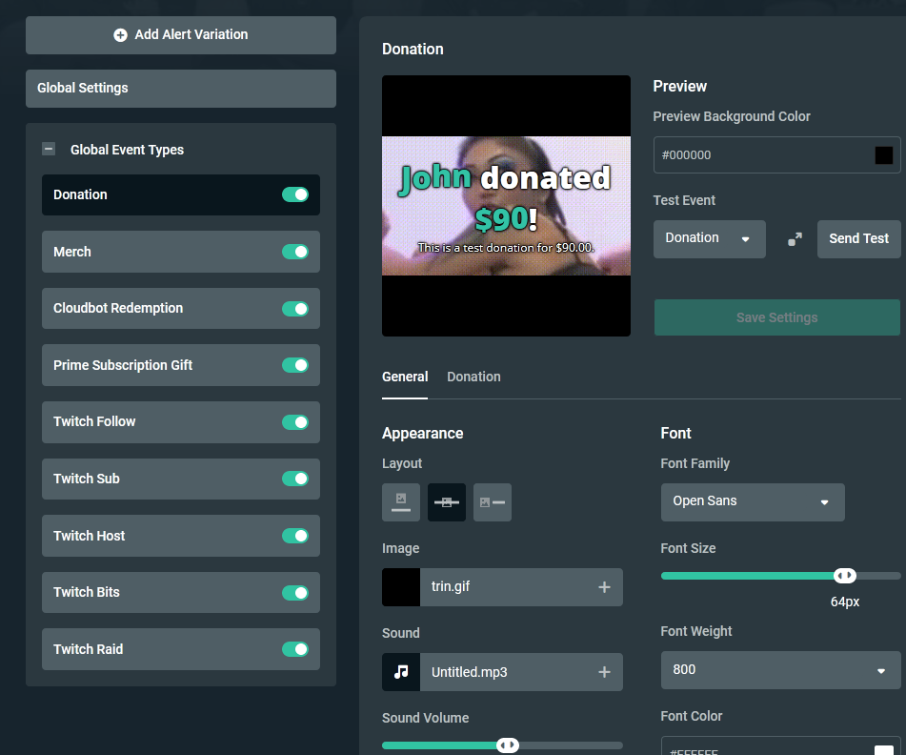Viewport: 906px width, 755px height.
Task: Switch to the Donation settings tab
Action: (x=473, y=377)
